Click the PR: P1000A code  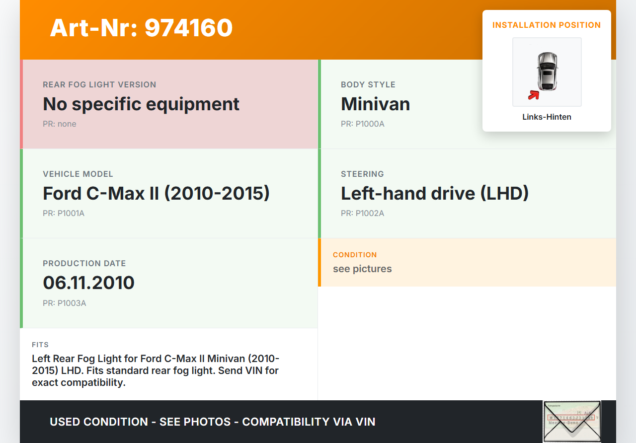tap(362, 124)
